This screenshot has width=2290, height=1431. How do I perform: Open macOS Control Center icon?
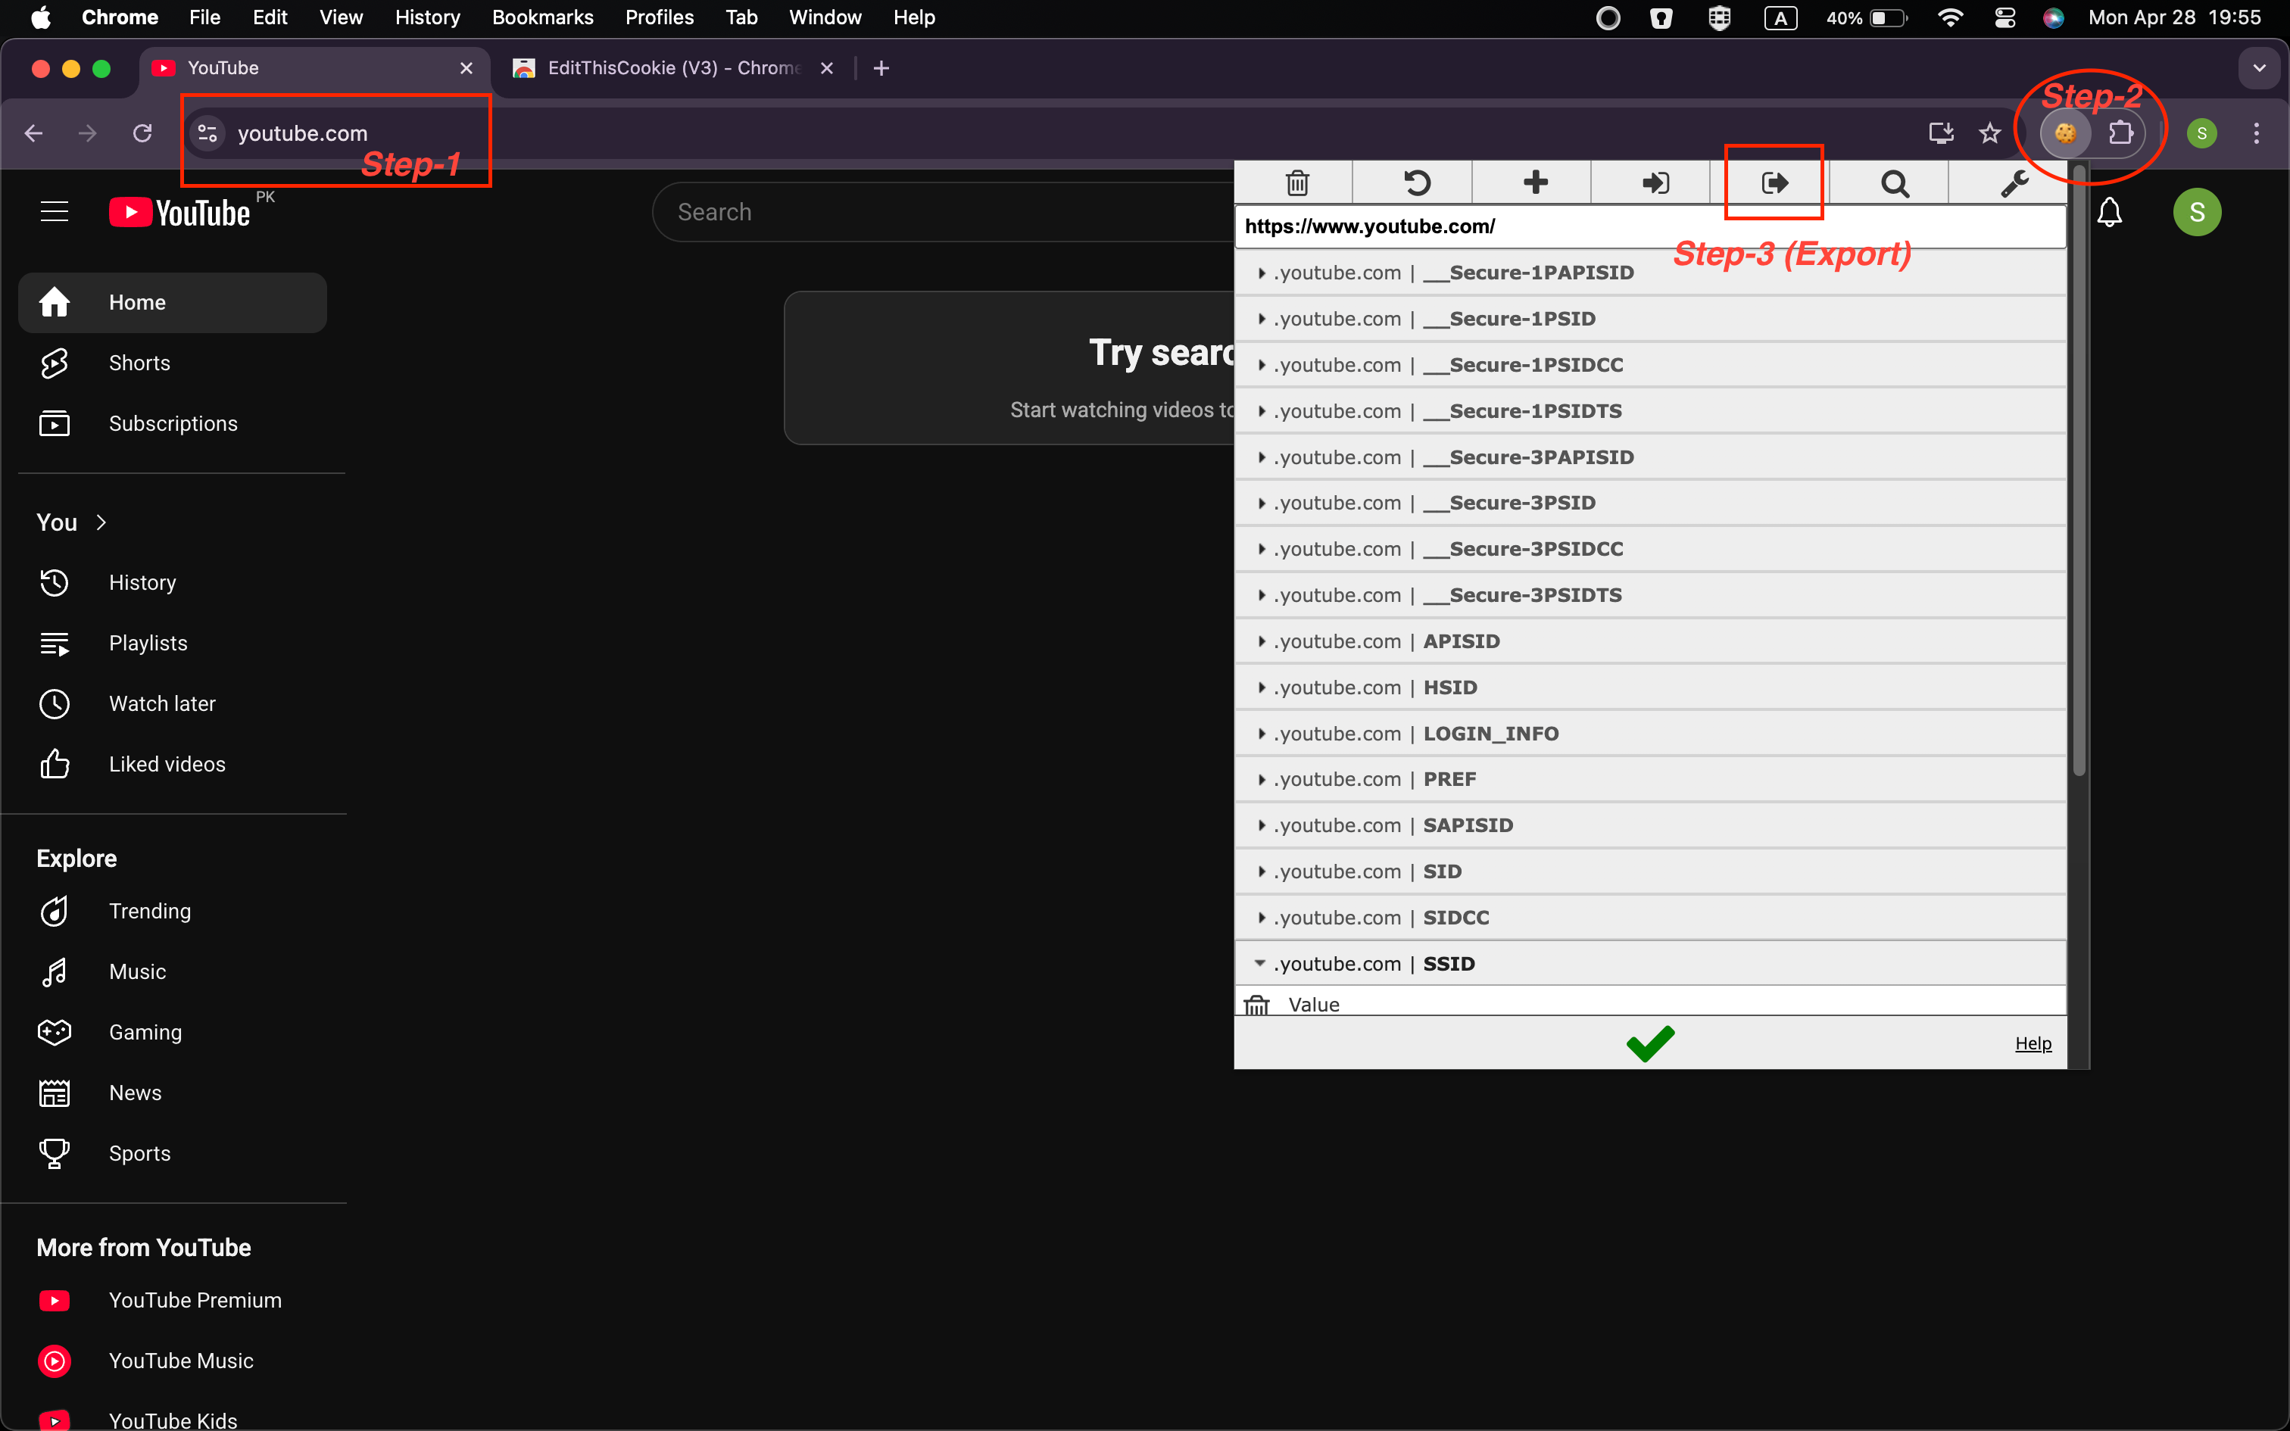coord(2005,18)
